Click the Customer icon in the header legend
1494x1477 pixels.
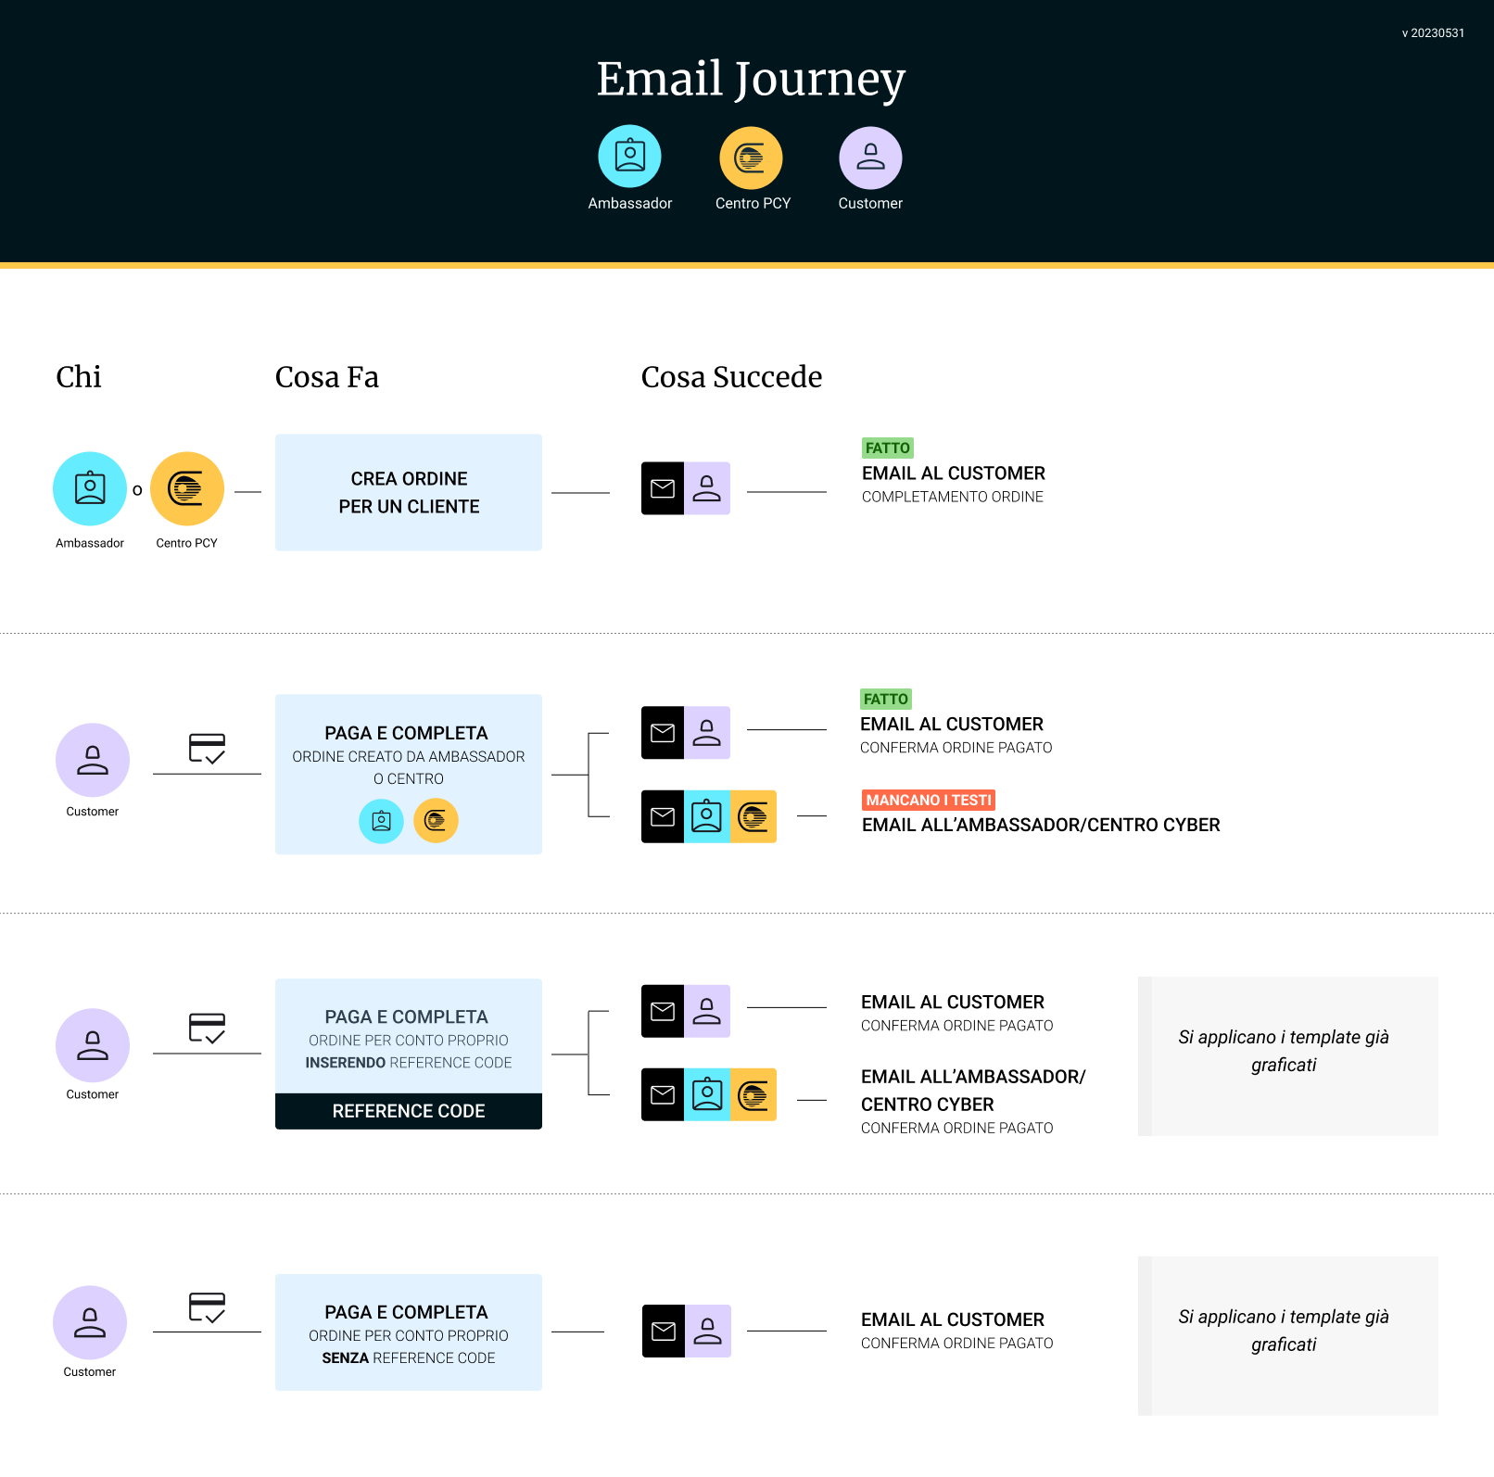pos(870,158)
